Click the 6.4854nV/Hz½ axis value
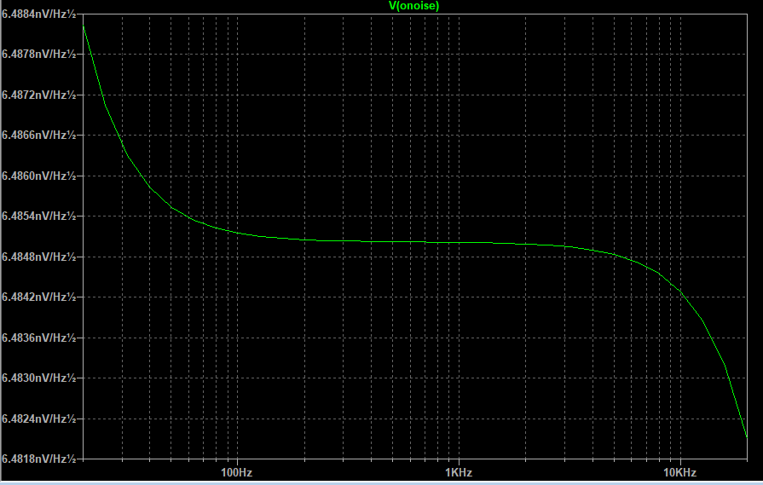Screen dimensions: 763x485 (x=39, y=216)
